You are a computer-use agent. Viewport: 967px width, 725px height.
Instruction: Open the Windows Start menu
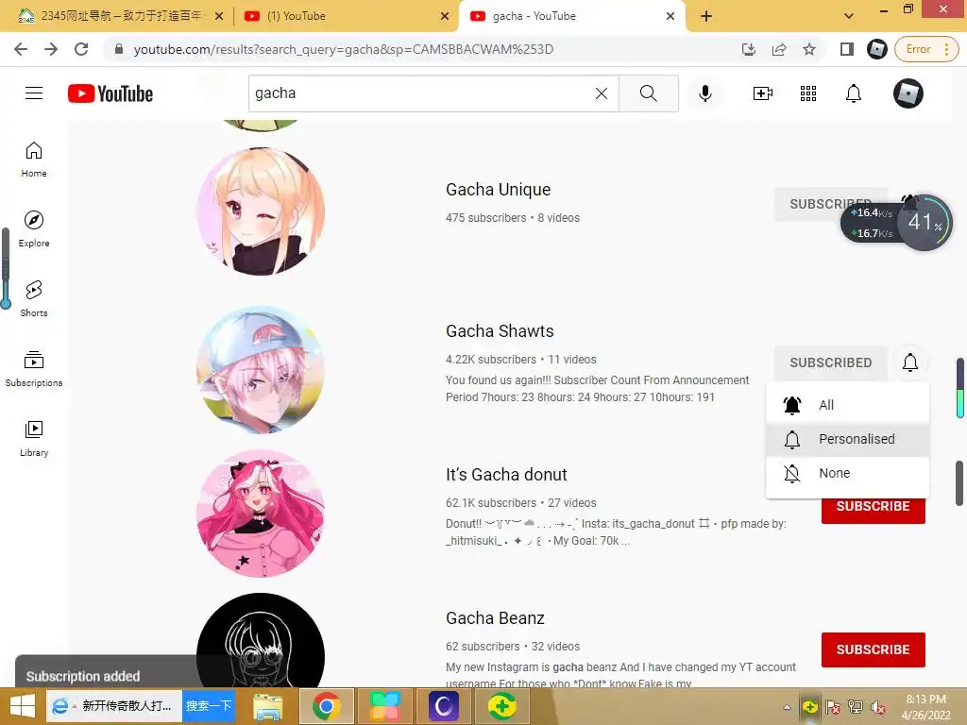(23, 706)
